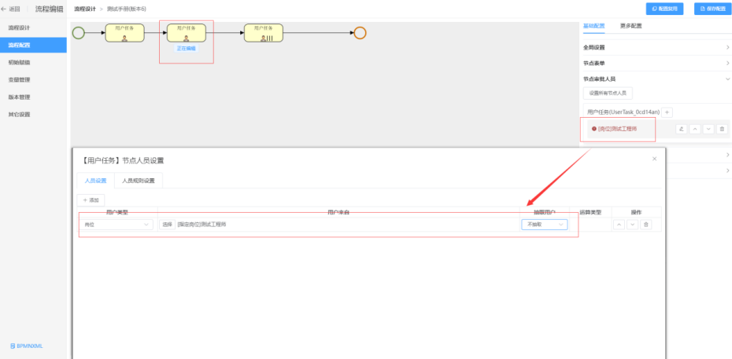The image size is (732, 359).
Task: Open the BPMNXML link icon
Action: pyautogui.click(x=13, y=346)
